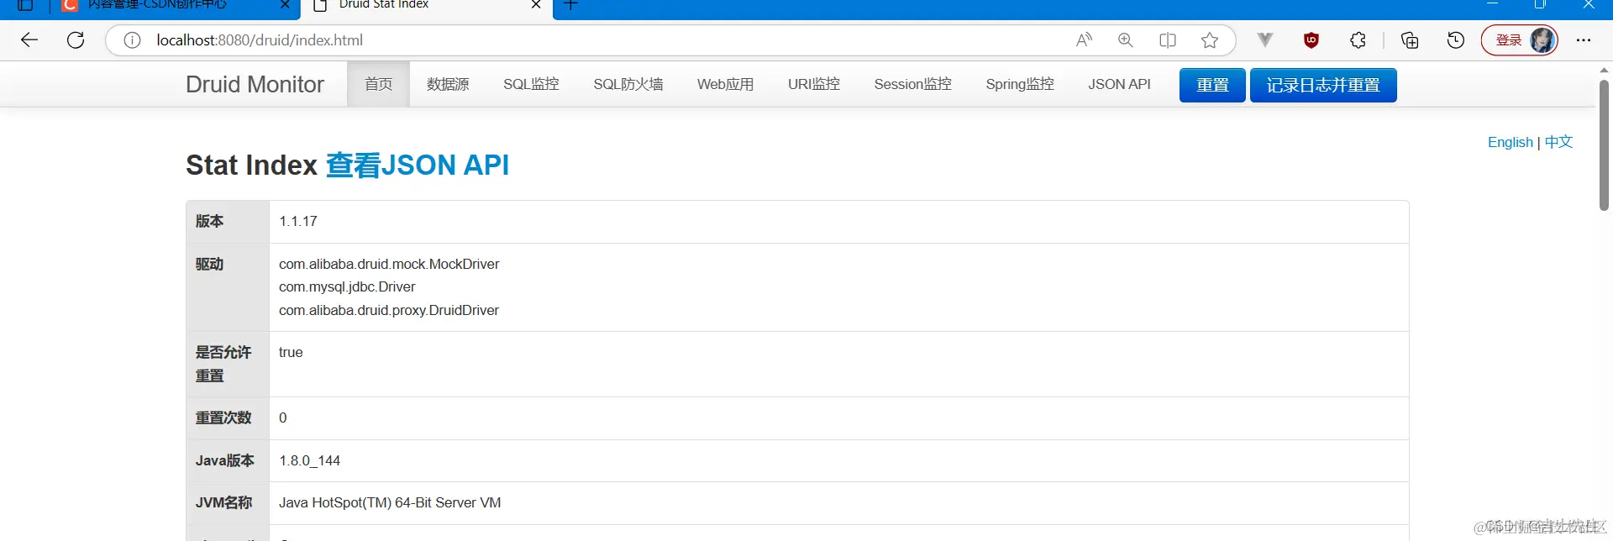
Task: Click the 重置次数 row label
Action: tap(223, 418)
